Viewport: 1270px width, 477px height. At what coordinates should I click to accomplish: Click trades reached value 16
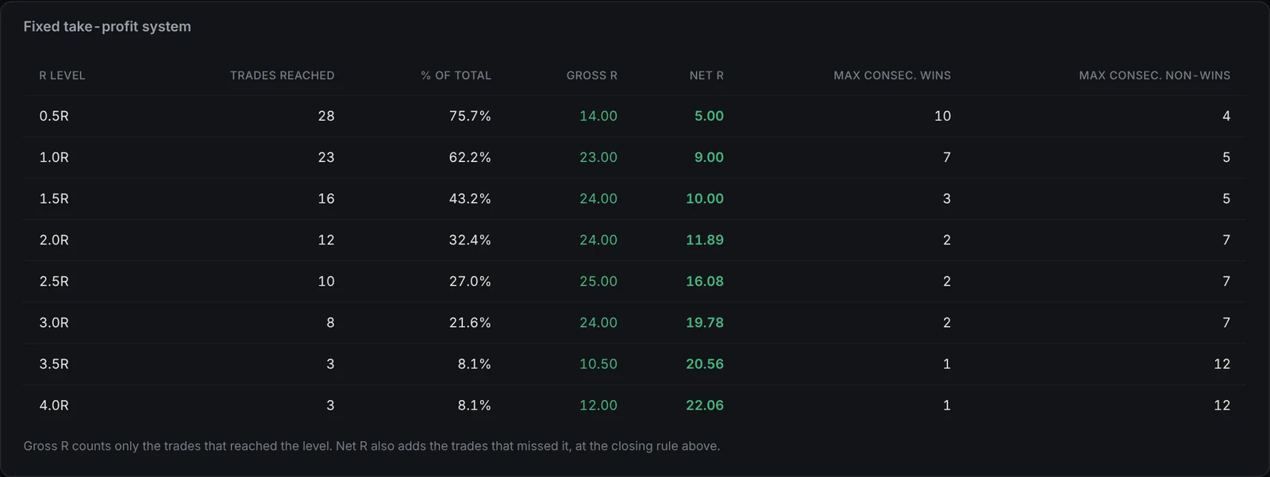(326, 198)
